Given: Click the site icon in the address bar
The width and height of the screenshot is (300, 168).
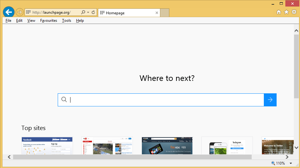Looking at the screenshot, I should click(x=28, y=12).
